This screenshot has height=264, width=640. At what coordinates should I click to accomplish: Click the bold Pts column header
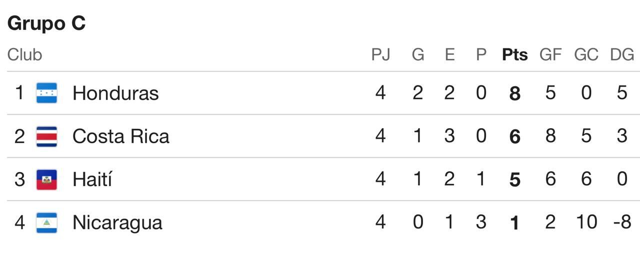click(x=514, y=54)
